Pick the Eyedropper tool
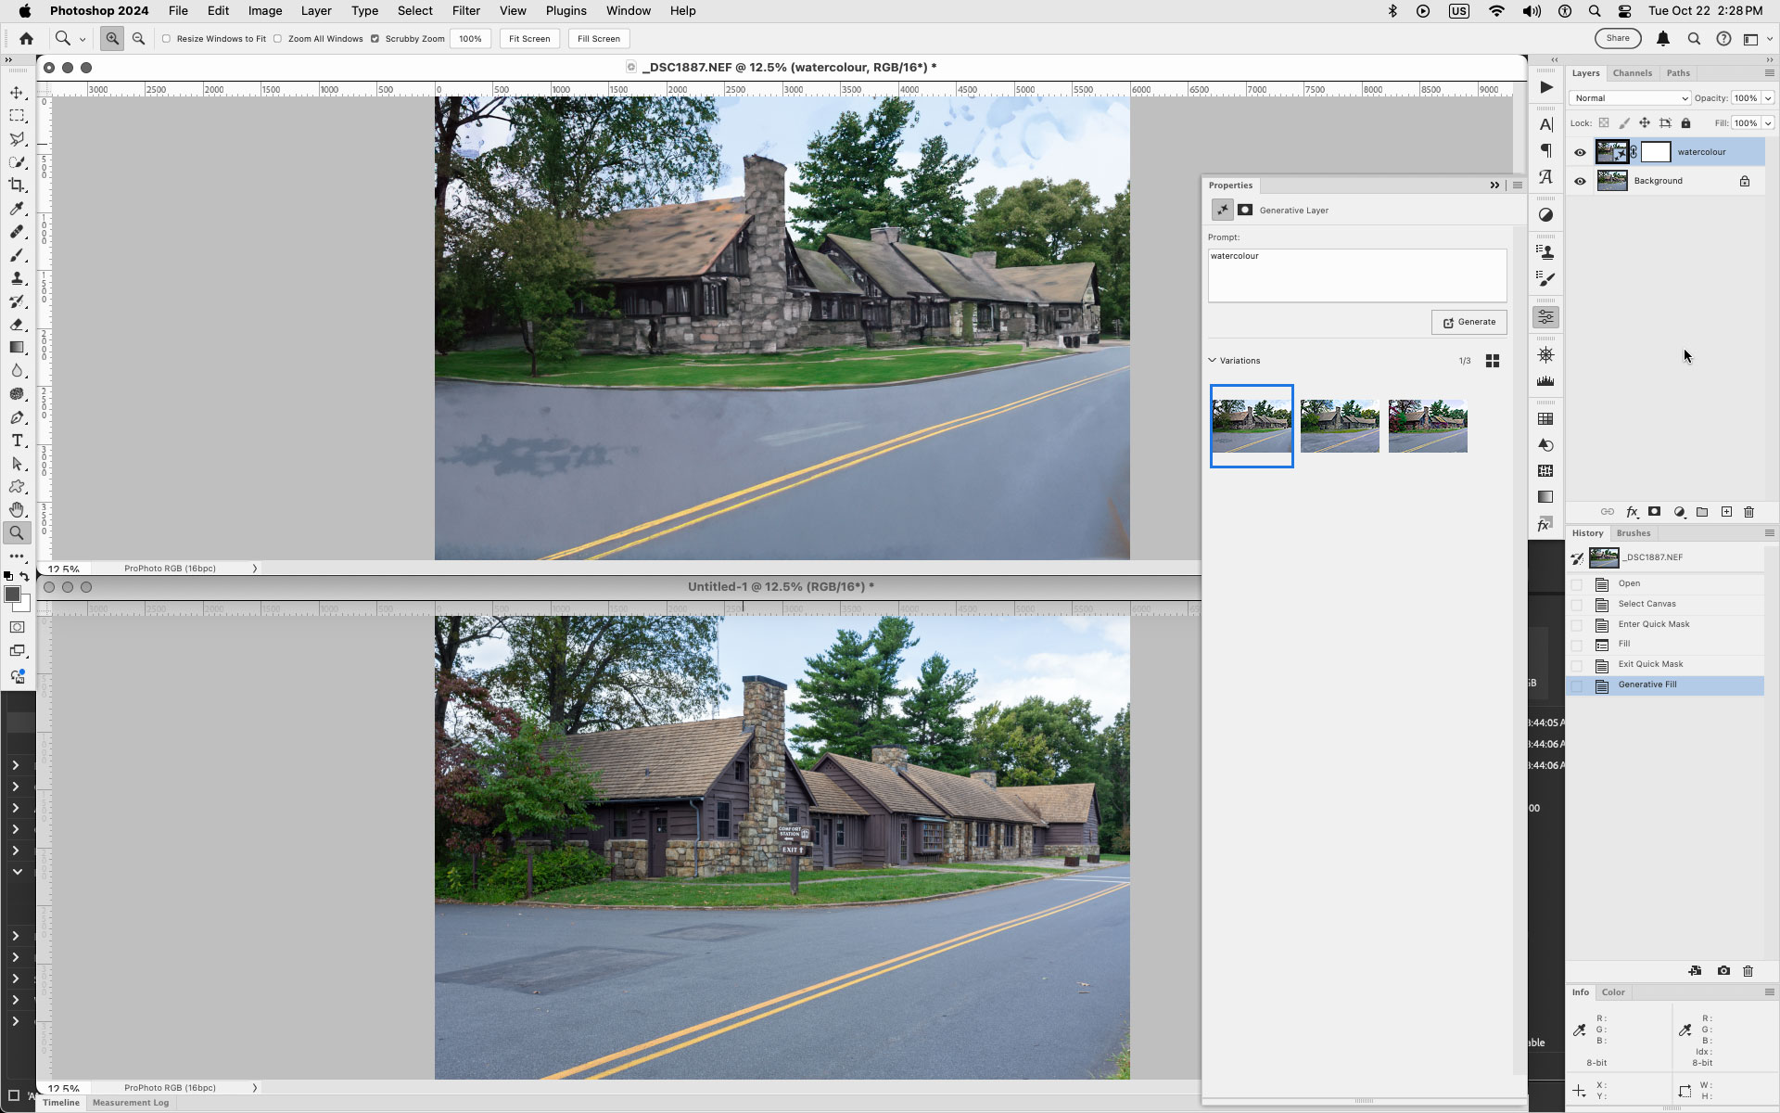Image resolution: width=1780 pixels, height=1113 pixels. 17,209
